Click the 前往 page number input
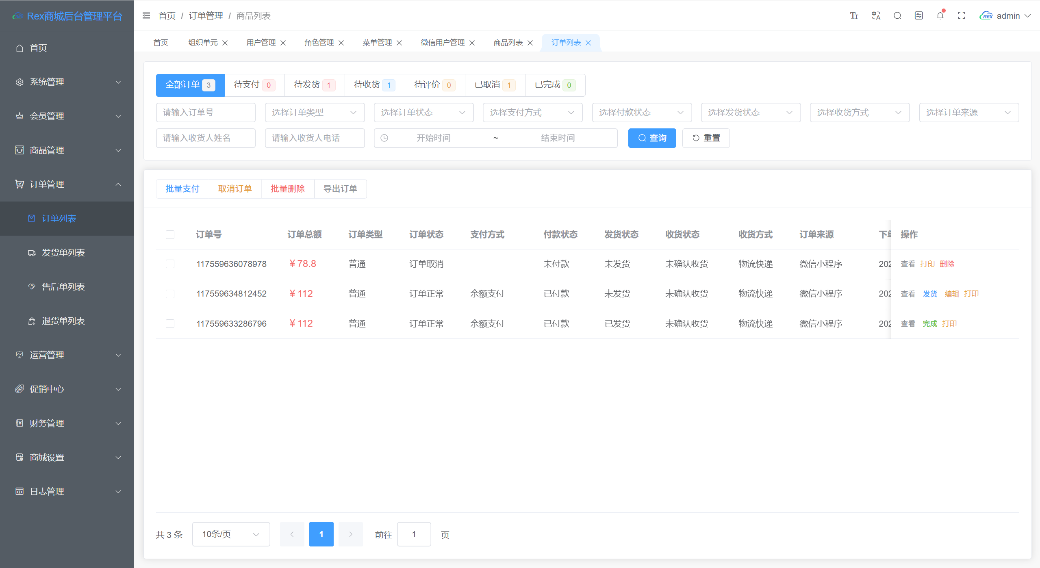 (x=414, y=534)
